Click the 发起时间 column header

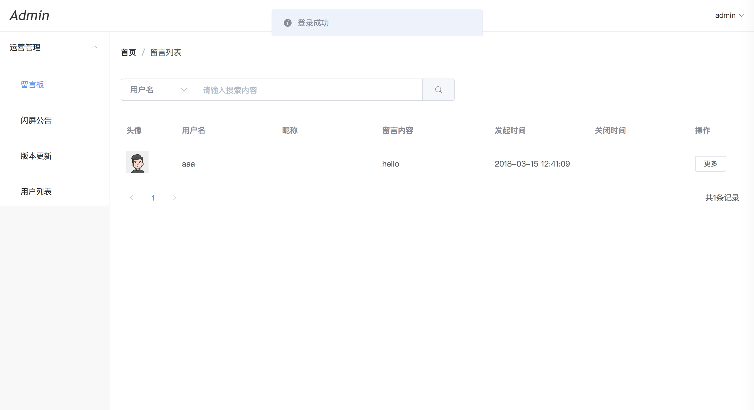click(510, 130)
